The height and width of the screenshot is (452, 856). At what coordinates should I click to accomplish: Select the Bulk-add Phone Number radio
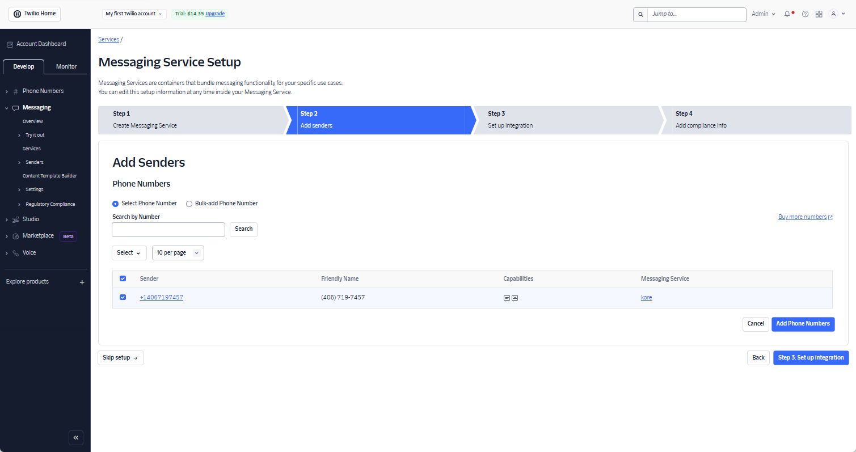pyautogui.click(x=189, y=204)
